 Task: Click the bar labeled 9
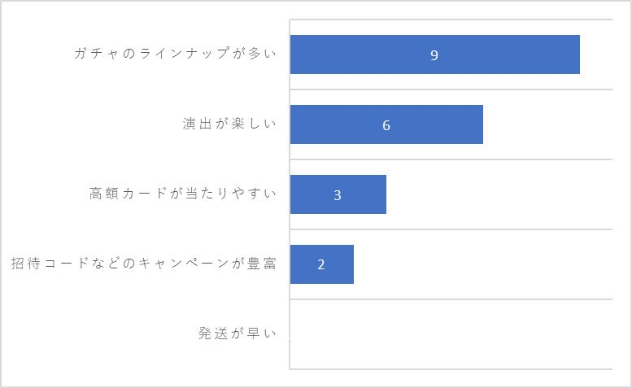pyautogui.click(x=435, y=54)
